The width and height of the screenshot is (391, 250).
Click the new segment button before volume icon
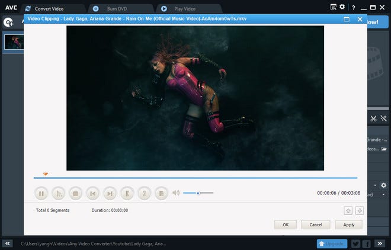tap(161, 193)
